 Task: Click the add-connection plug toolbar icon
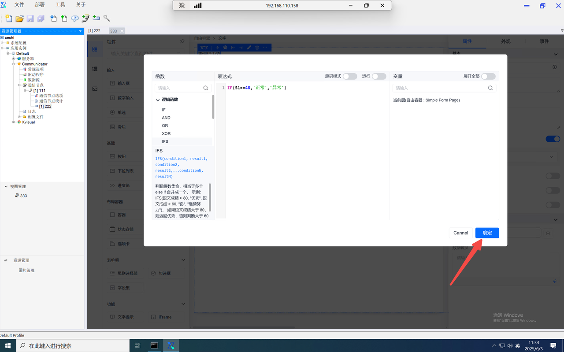[85, 19]
